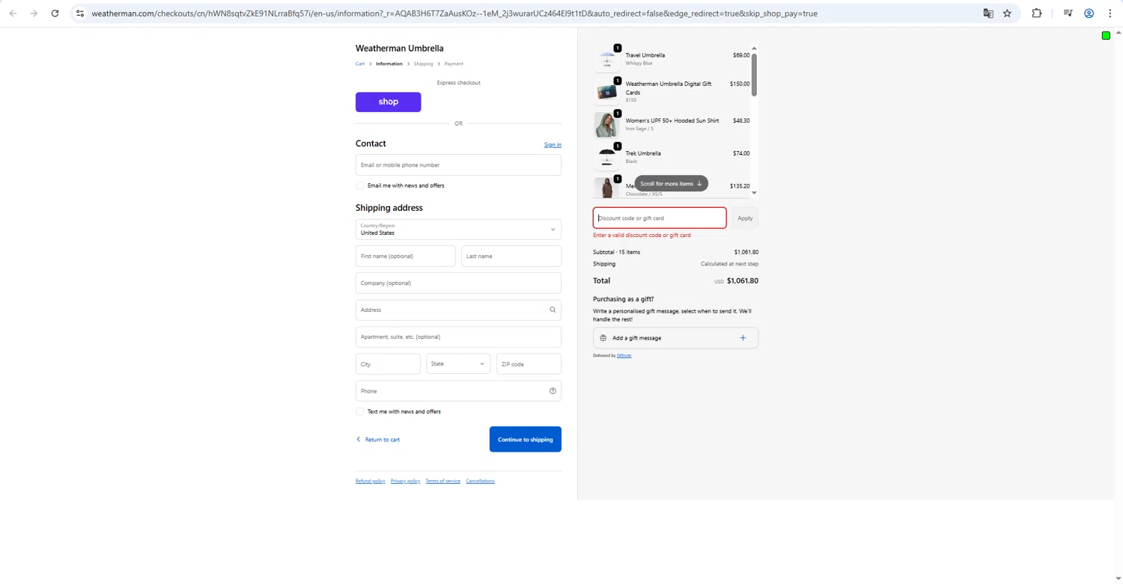Check Text me with news and offers
The image size is (1123, 584).
(x=360, y=412)
